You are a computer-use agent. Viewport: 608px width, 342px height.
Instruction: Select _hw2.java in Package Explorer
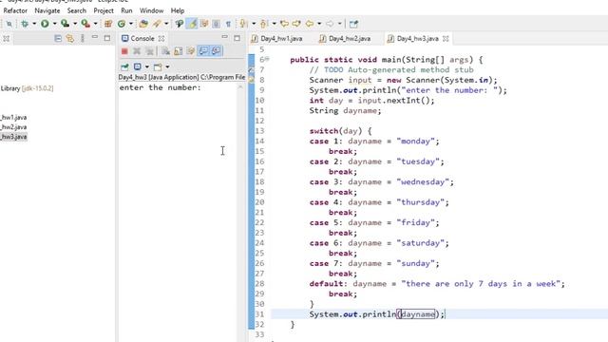13,127
